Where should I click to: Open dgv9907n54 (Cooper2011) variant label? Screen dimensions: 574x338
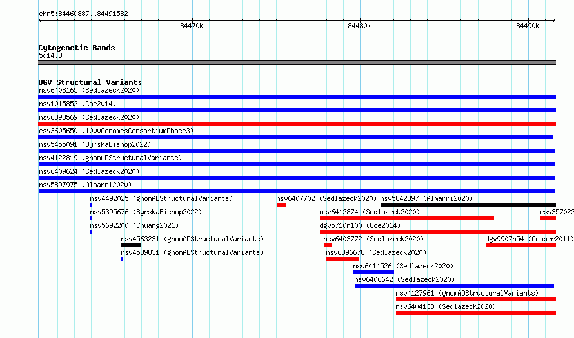click(529, 239)
